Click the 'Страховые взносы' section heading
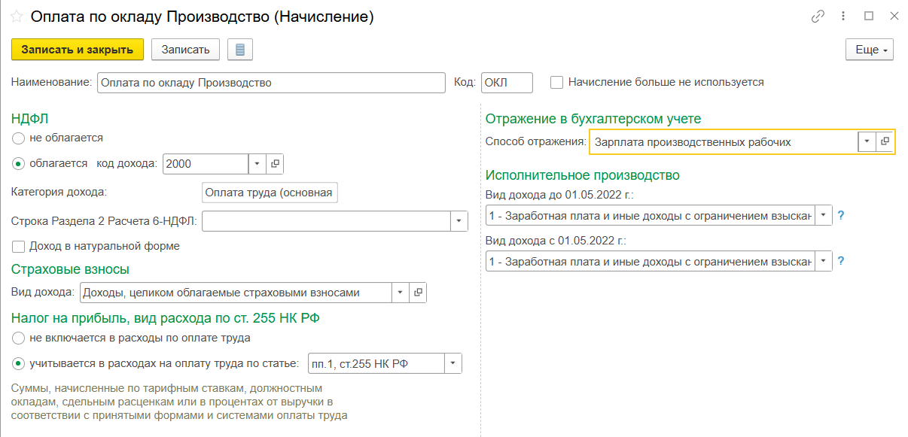The height and width of the screenshot is (437, 908). (70, 269)
